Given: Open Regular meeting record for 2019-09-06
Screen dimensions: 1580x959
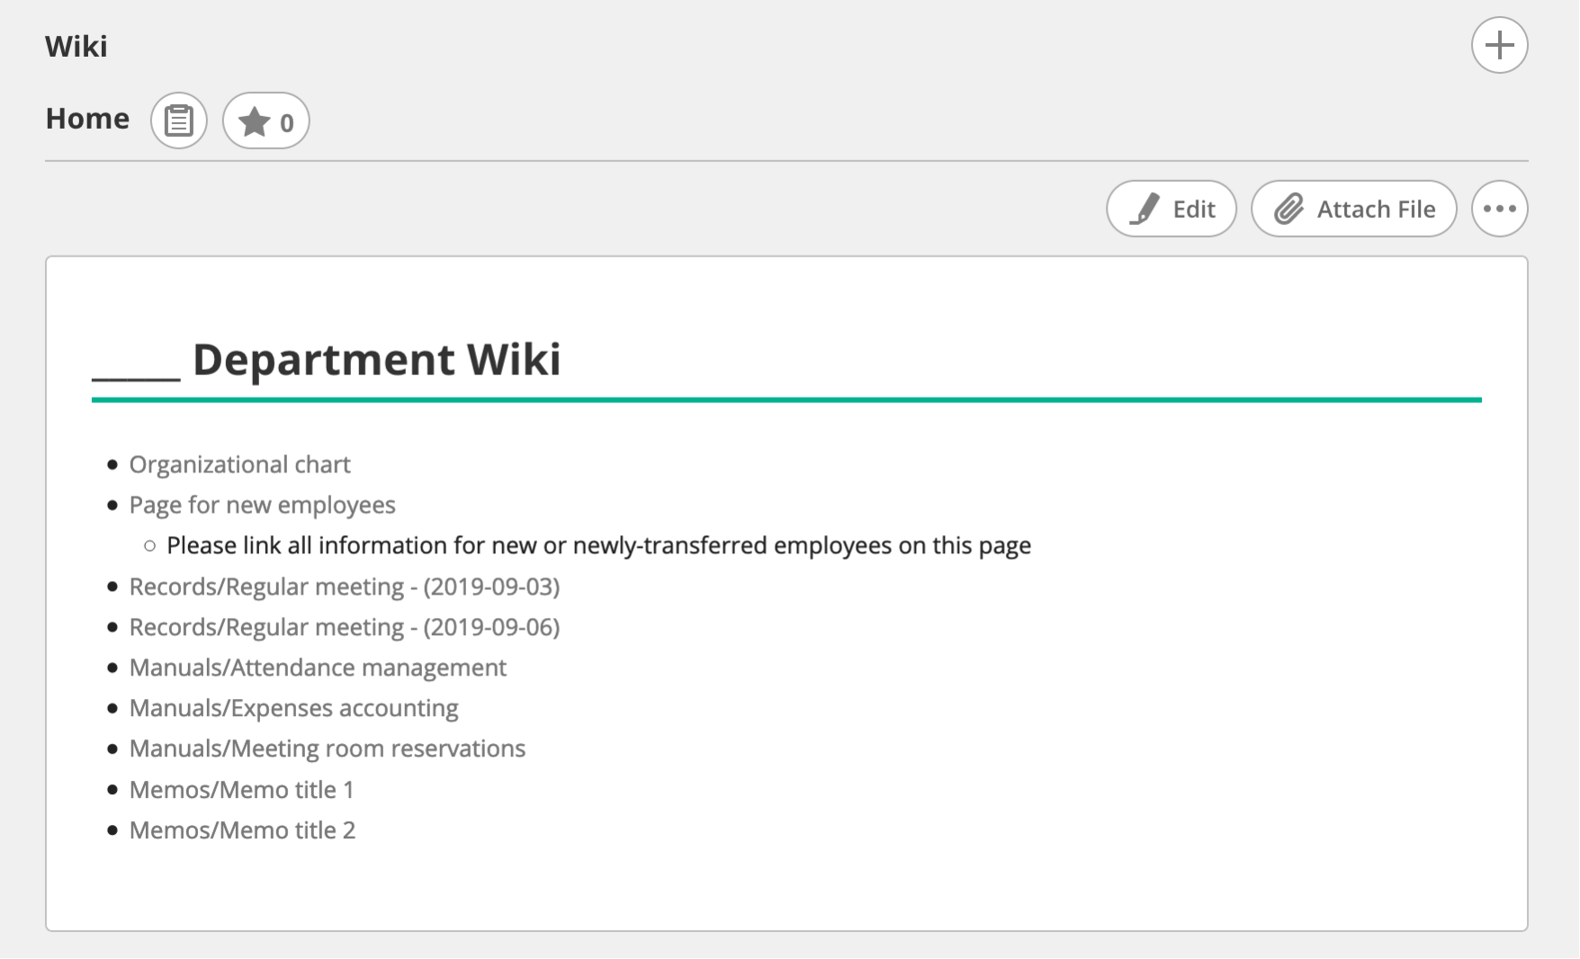Looking at the screenshot, I should tap(344, 627).
